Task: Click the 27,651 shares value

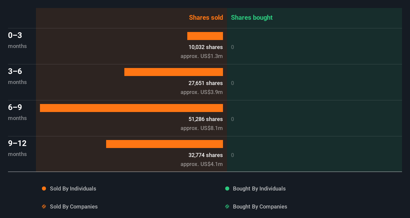Action: coord(205,83)
